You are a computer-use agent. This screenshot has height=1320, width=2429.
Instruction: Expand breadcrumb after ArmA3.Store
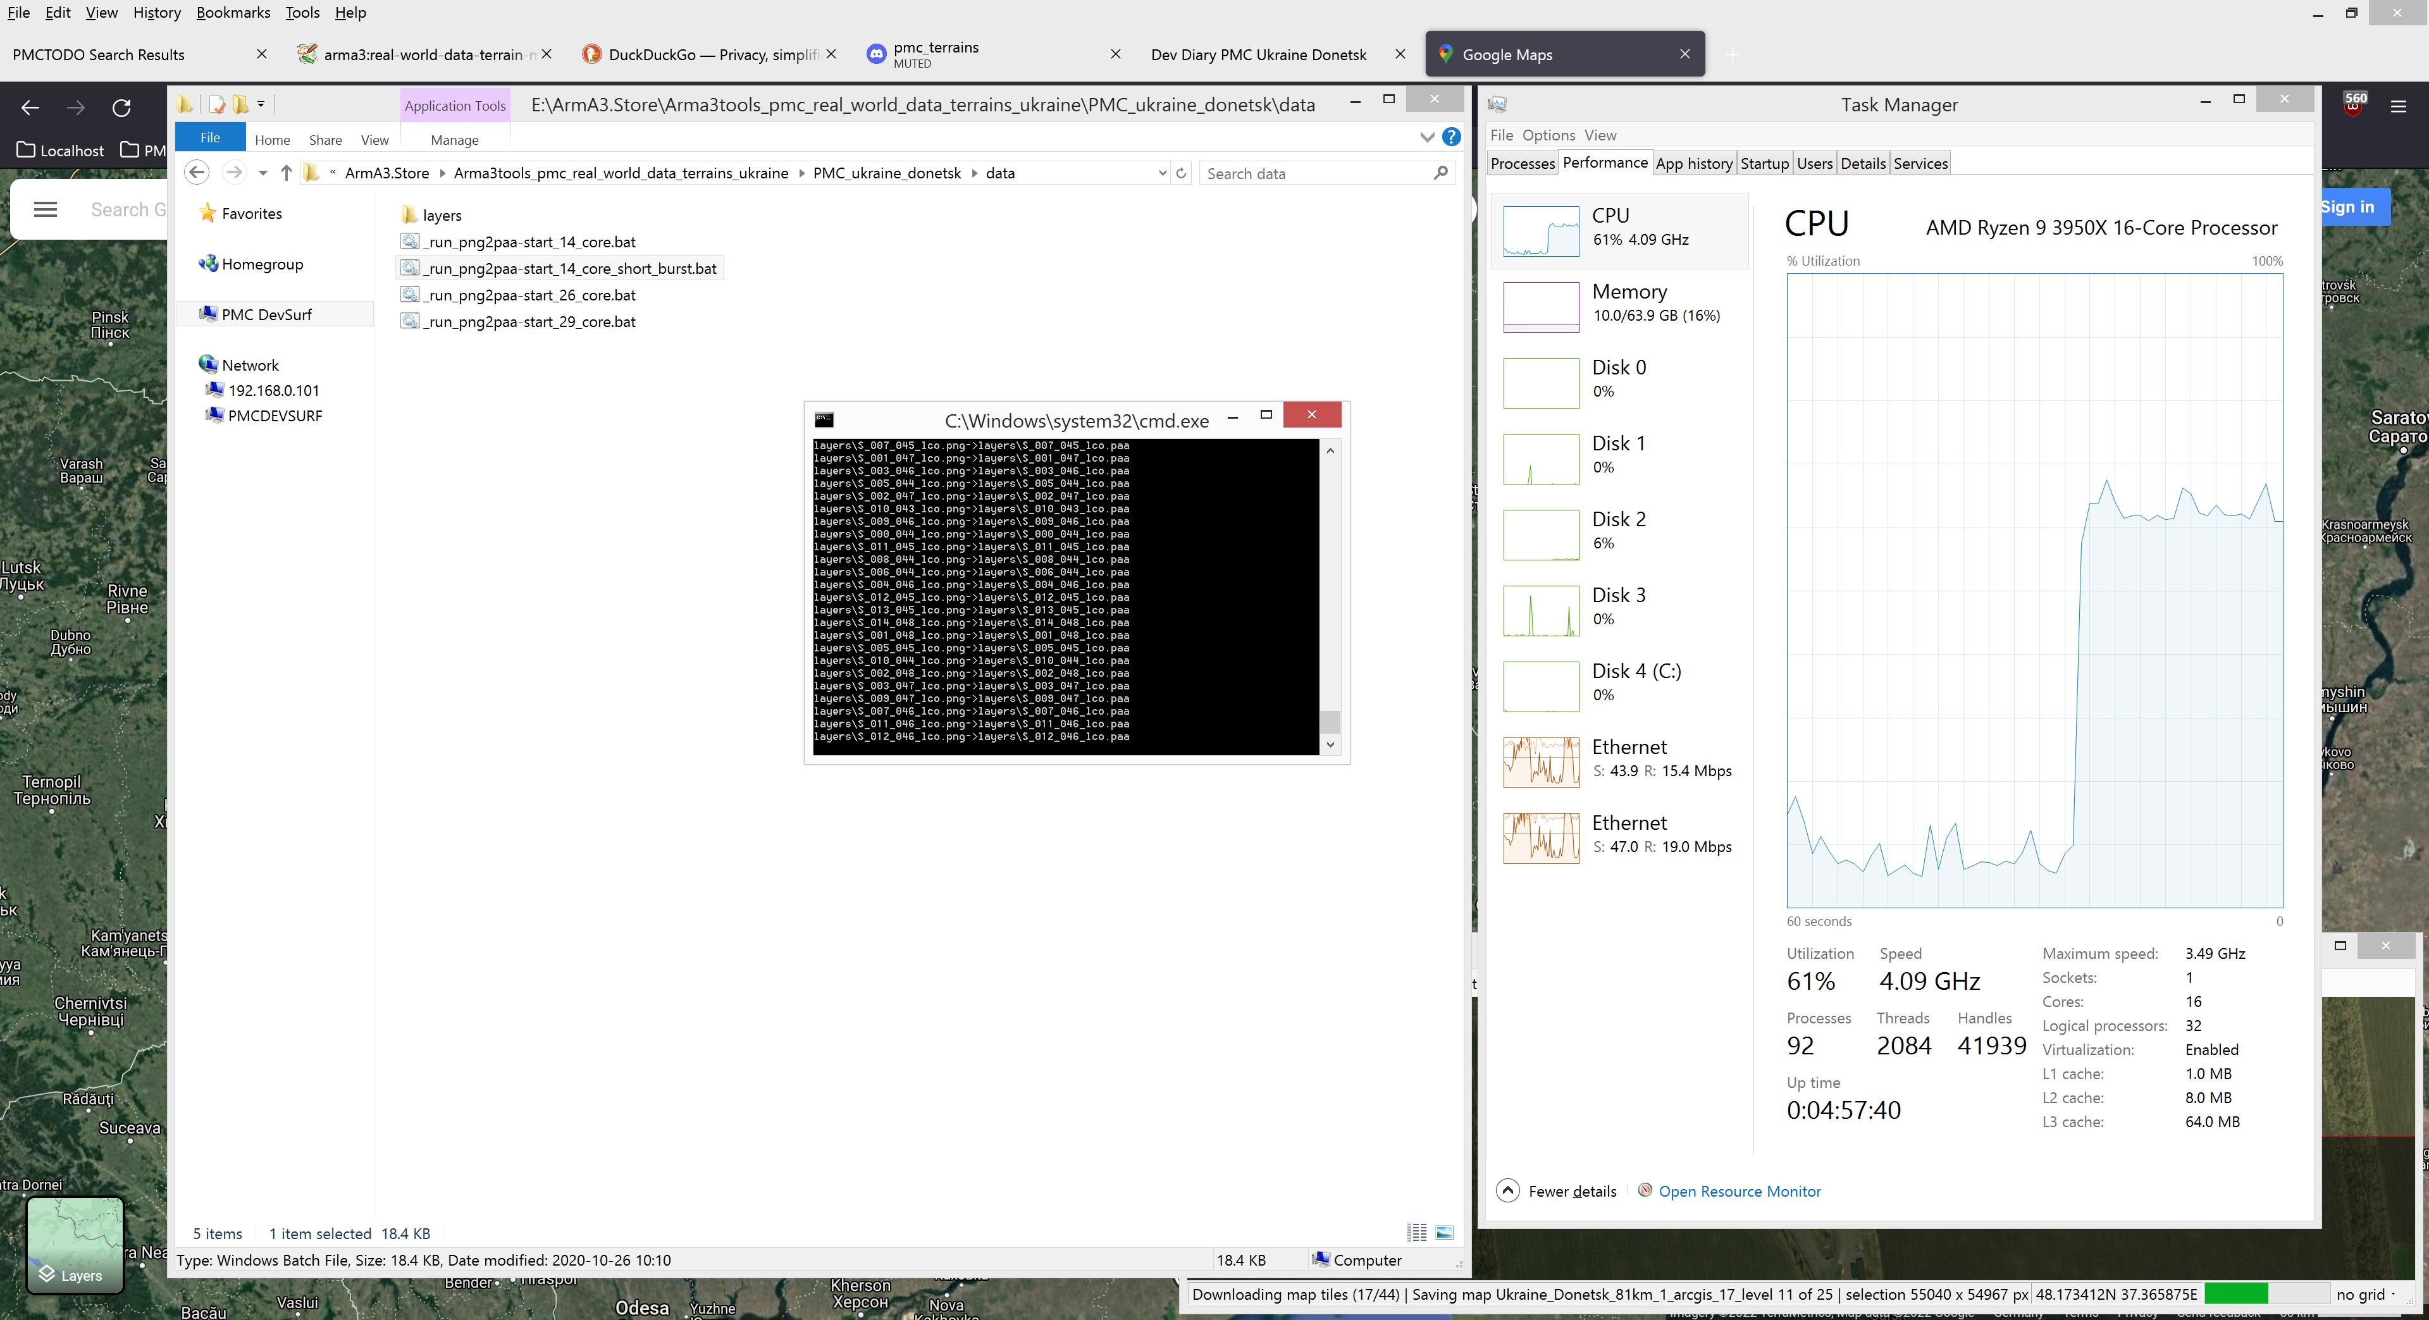pyautogui.click(x=442, y=173)
